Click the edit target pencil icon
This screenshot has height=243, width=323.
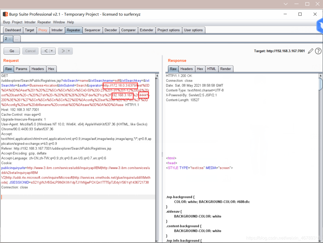click(310, 51)
